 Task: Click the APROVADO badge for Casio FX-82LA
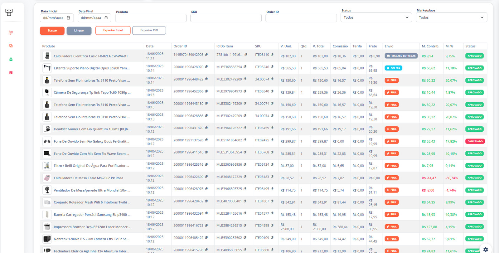click(474, 56)
